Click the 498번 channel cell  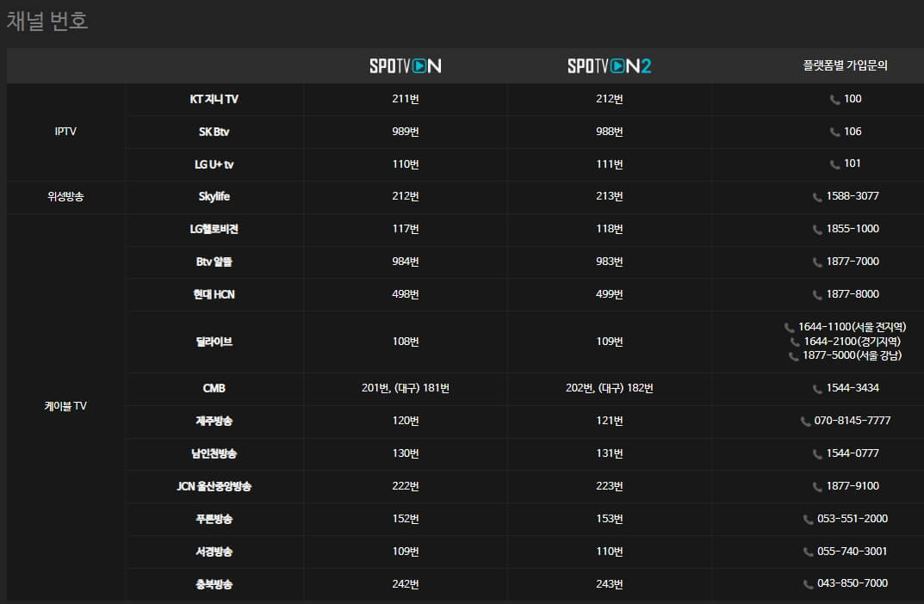(x=406, y=294)
